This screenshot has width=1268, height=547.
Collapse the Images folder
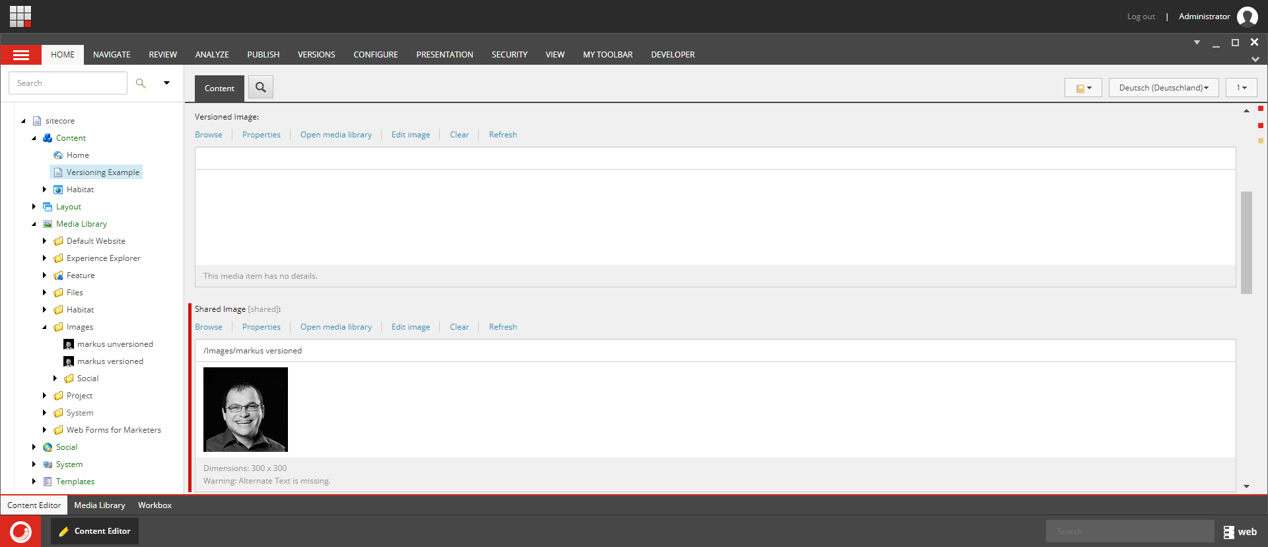pos(45,327)
